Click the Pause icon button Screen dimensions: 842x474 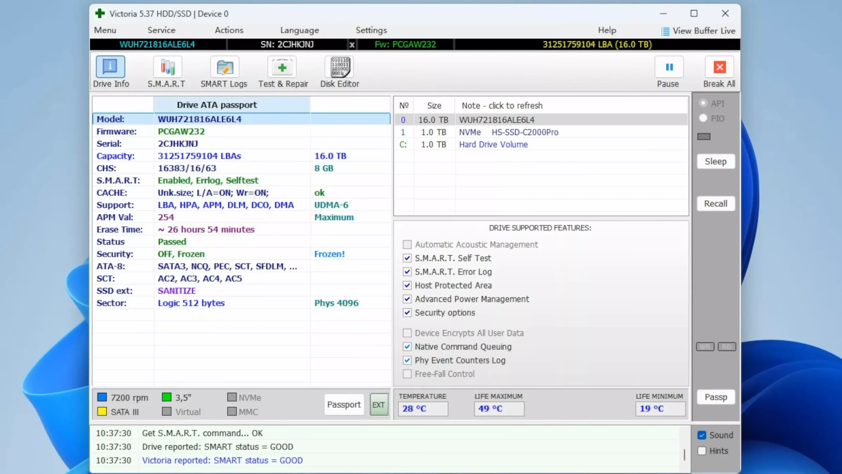[669, 67]
